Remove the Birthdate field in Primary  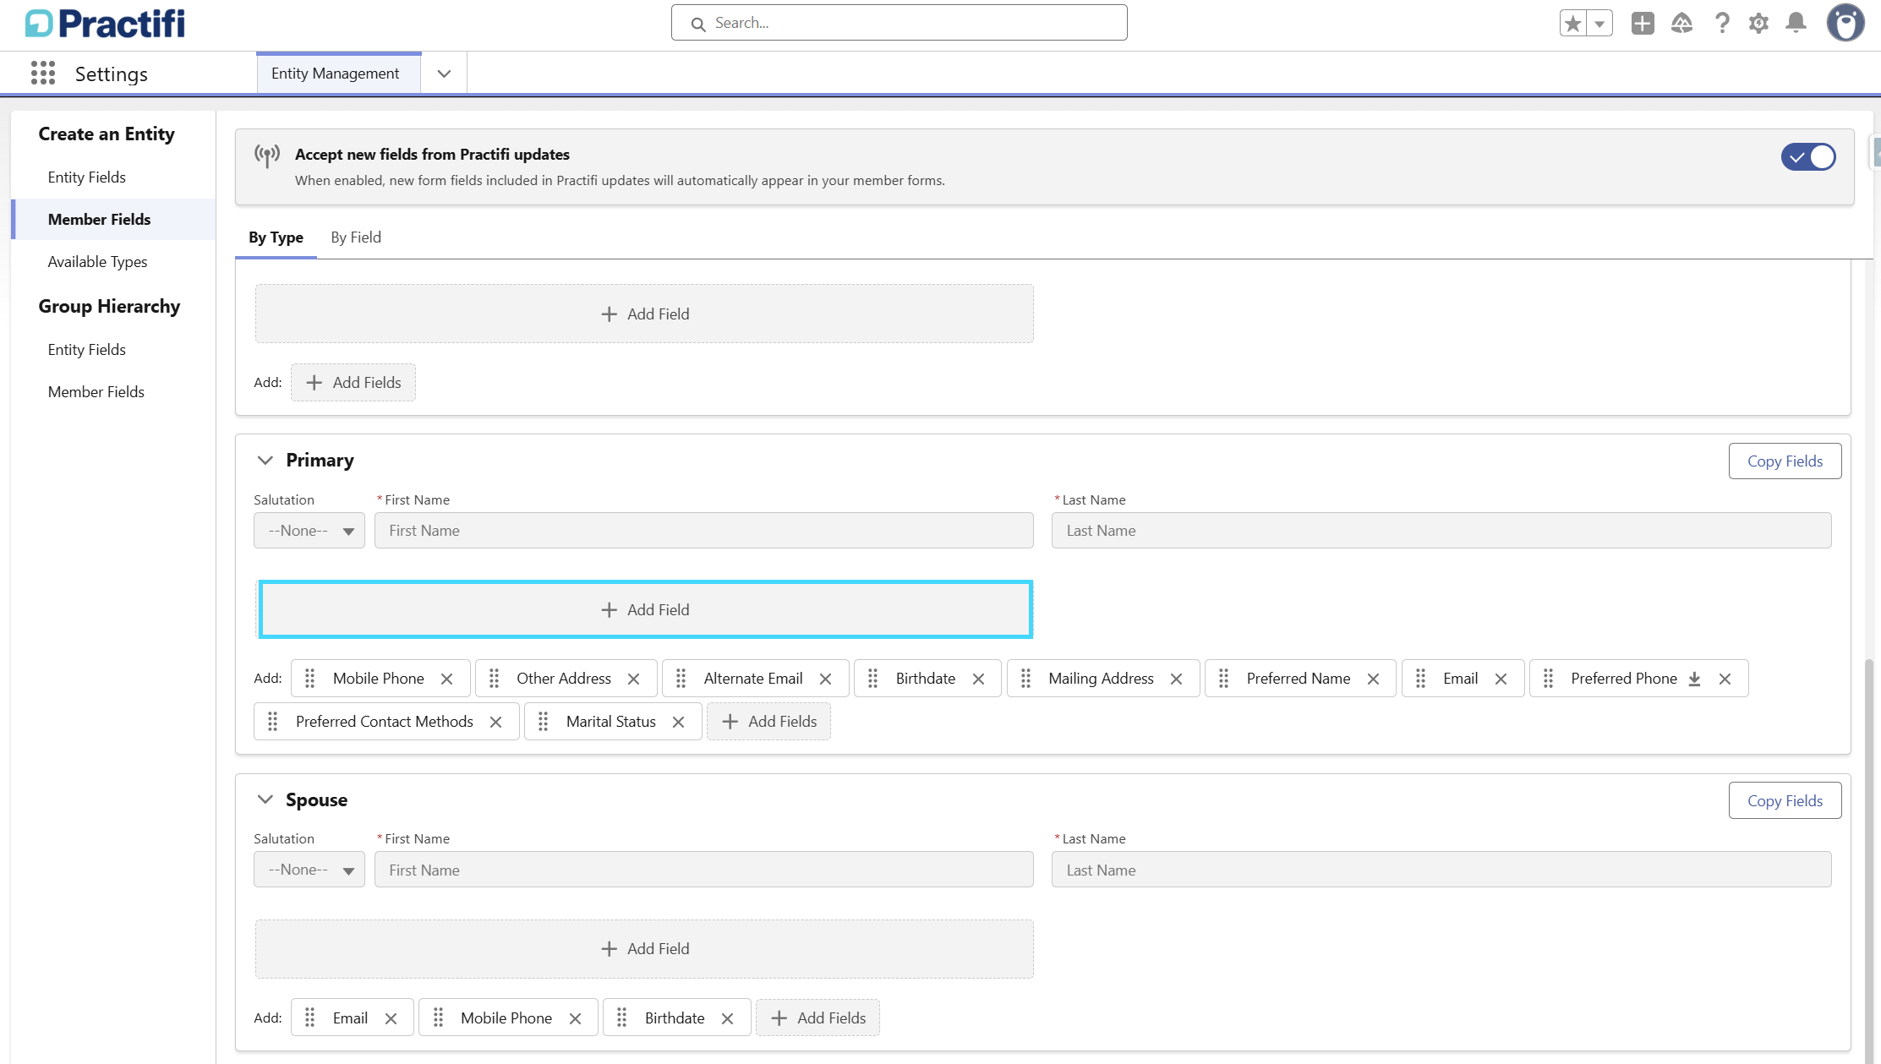978,679
